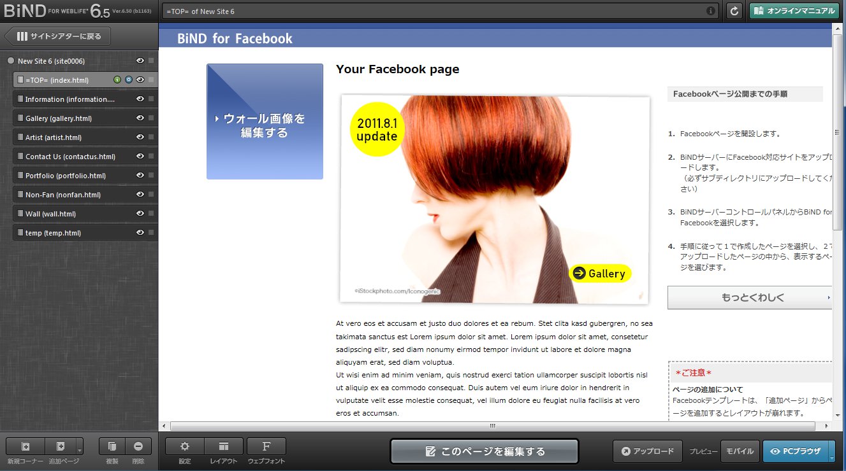
Task: Click the more details (もっとくわしく) button
Action: (750, 297)
